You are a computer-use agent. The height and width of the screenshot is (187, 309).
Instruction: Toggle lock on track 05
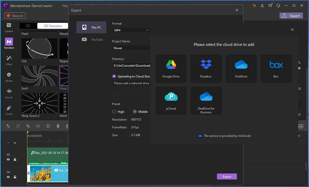pyautogui.click(x=15, y=160)
